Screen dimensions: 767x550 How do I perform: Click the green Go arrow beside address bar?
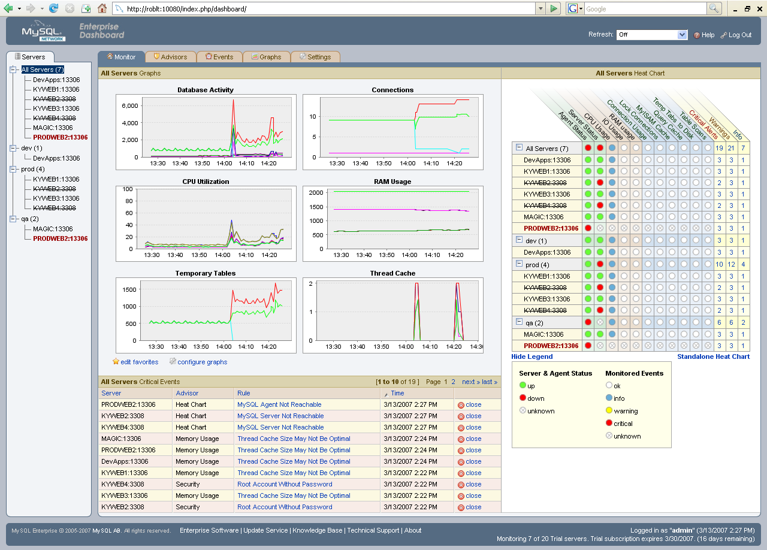[555, 8]
